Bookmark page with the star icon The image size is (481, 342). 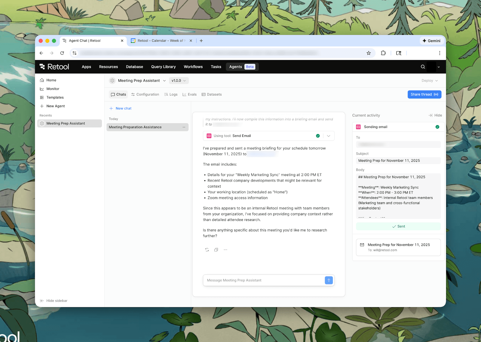pos(369,53)
